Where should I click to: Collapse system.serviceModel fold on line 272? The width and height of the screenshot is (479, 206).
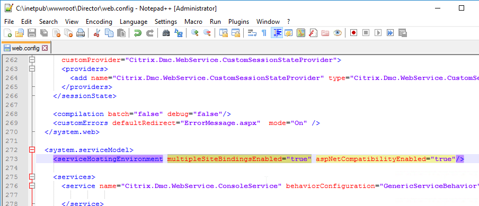32,150
